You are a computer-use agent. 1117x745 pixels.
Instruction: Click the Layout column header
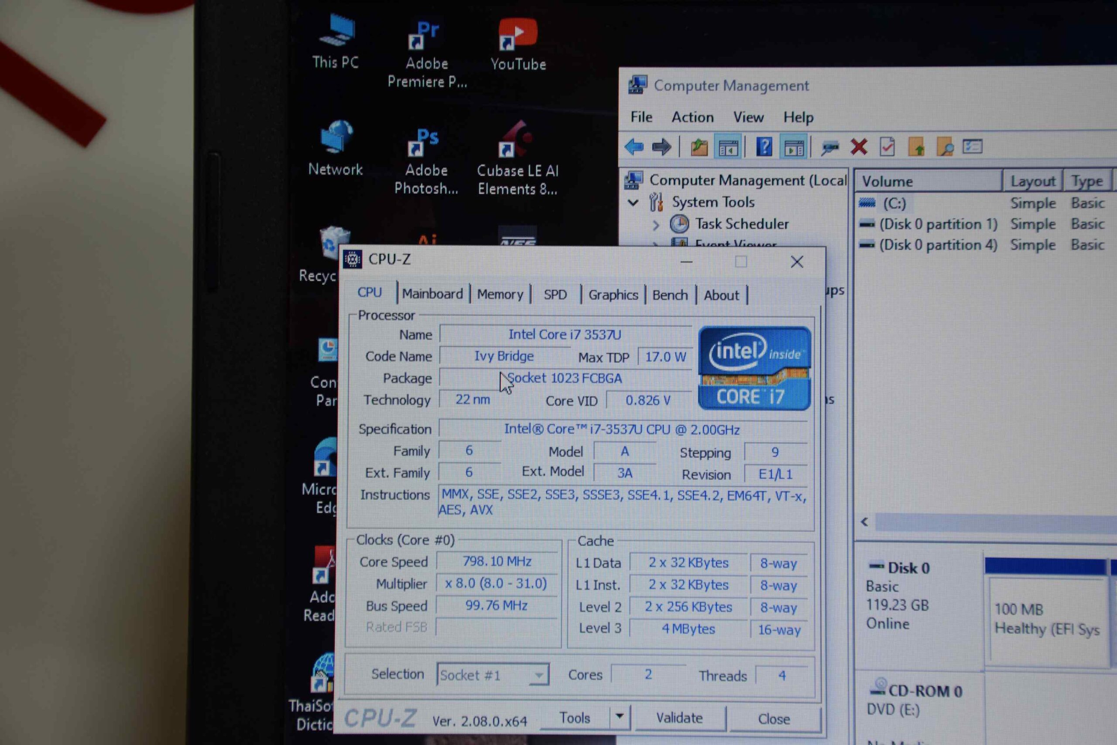(x=1033, y=181)
